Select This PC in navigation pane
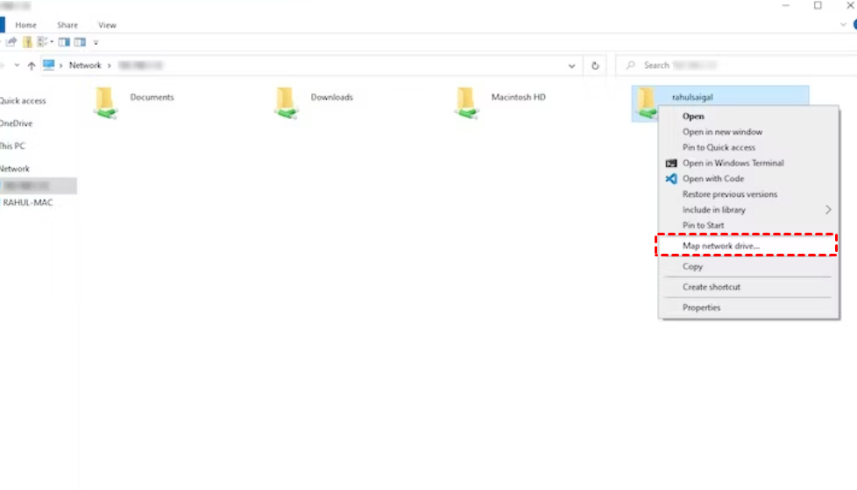 click(x=12, y=146)
